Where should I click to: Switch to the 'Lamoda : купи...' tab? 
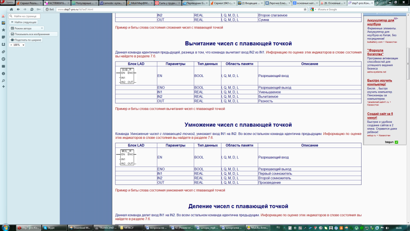[112, 3]
